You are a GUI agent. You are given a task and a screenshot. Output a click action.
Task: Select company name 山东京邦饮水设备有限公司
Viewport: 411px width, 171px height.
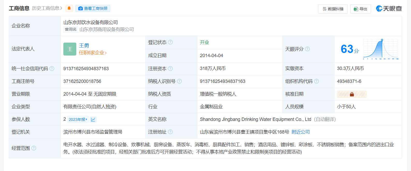91,22
